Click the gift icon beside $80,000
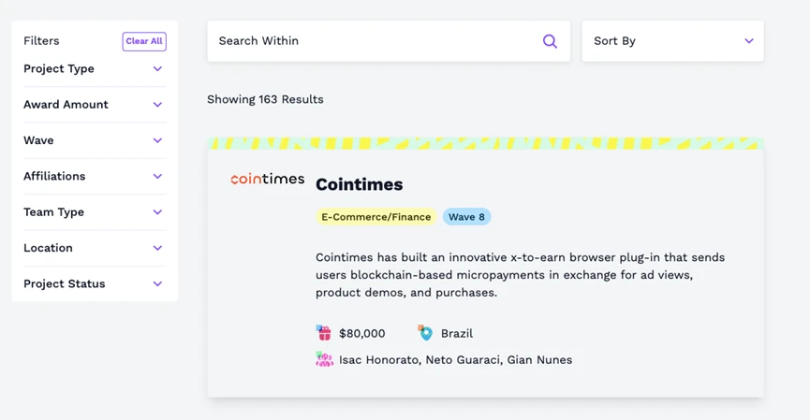Image resolution: width=810 pixels, height=420 pixels. [324, 333]
